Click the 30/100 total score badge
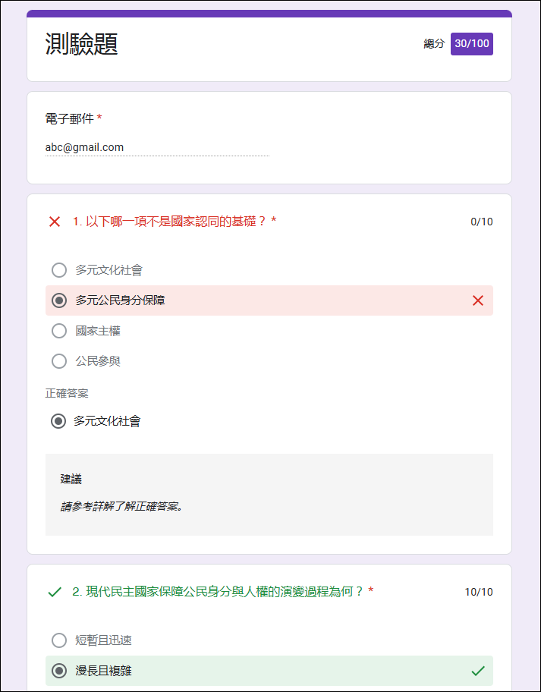 [x=472, y=44]
